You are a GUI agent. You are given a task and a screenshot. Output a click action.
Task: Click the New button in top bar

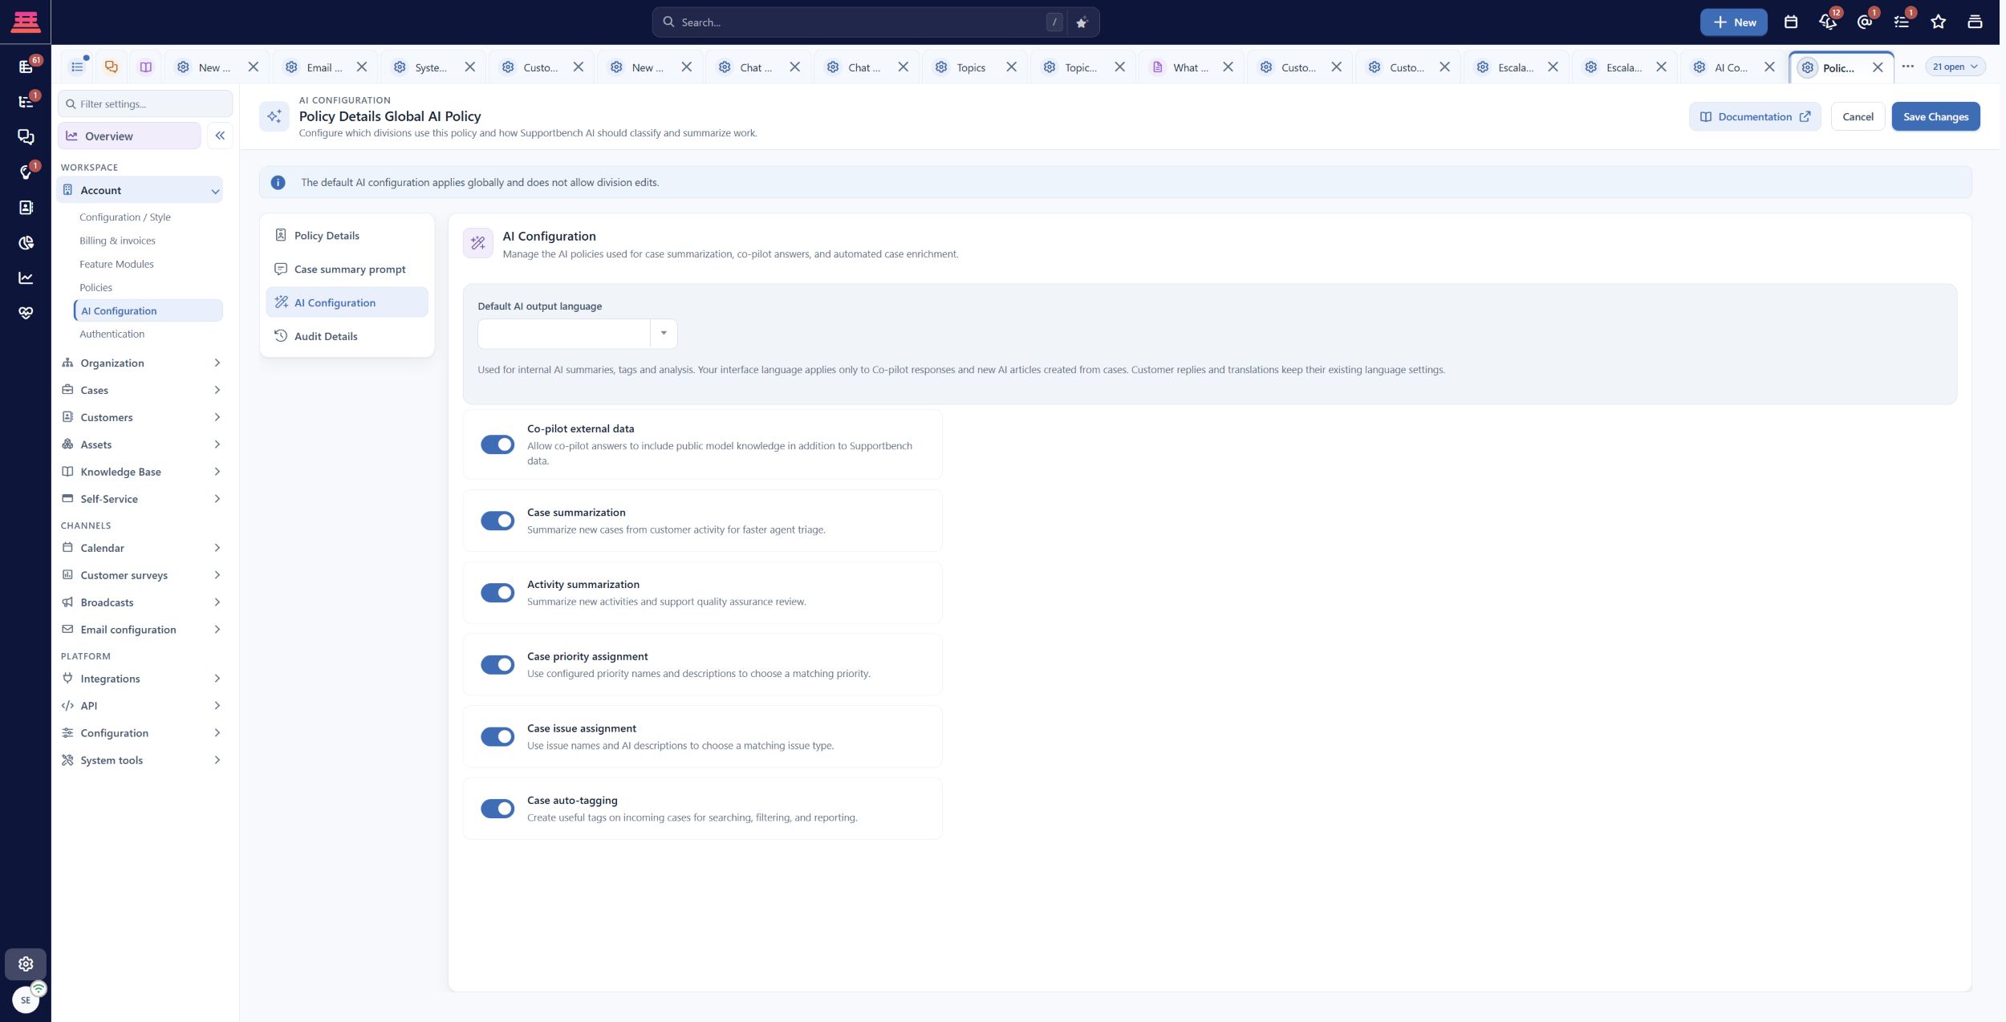click(1733, 22)
